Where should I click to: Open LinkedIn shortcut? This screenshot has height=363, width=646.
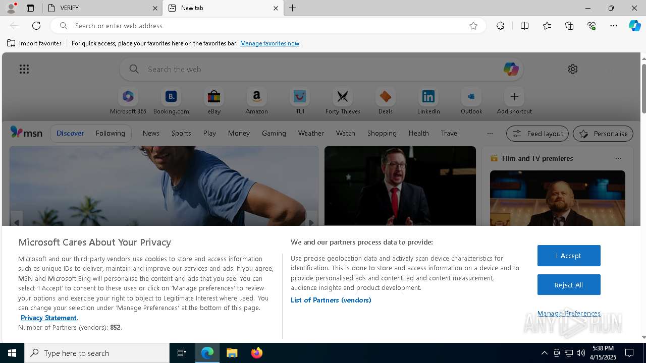tap(428, 101)
